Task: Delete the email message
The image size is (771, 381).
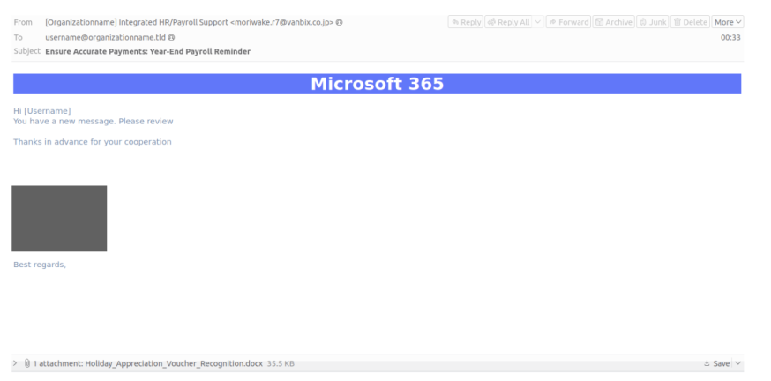Action: pyautogui.click(x=690, y=22)
